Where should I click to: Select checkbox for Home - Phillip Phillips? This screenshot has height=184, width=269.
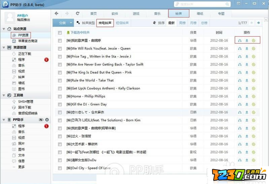click(60, 96)
